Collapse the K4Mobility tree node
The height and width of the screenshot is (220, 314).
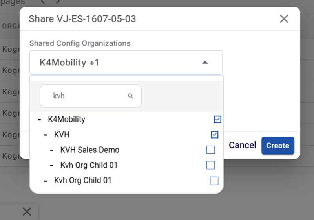tap(39, 119)
